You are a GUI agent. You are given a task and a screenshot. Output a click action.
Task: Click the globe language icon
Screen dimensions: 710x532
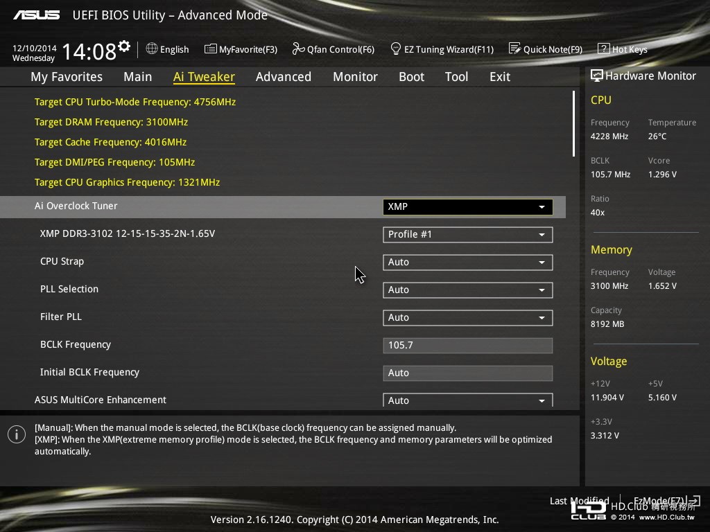(x=152, y=48)
